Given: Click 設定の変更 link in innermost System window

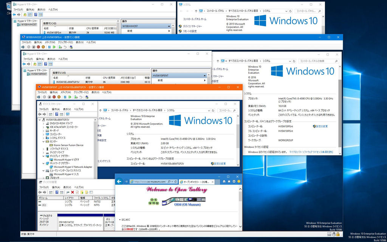Looking at the screenshot, I should click(218, 164).
